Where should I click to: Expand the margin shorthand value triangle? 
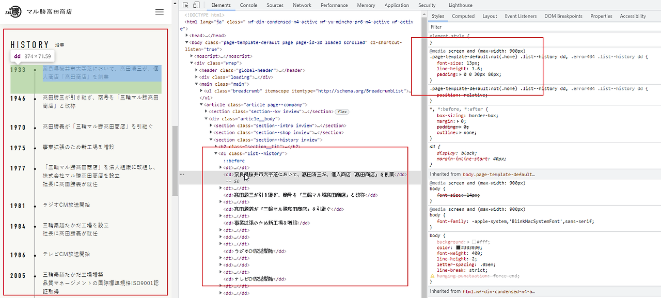(x=459, y=122)
